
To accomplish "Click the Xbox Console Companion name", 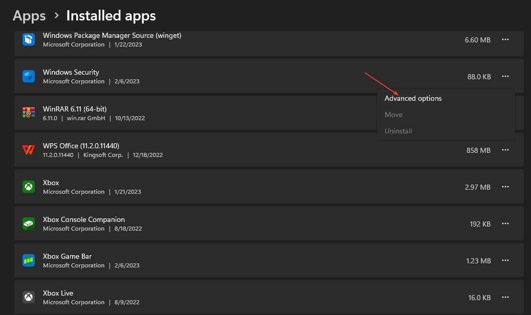I will 84,219.
